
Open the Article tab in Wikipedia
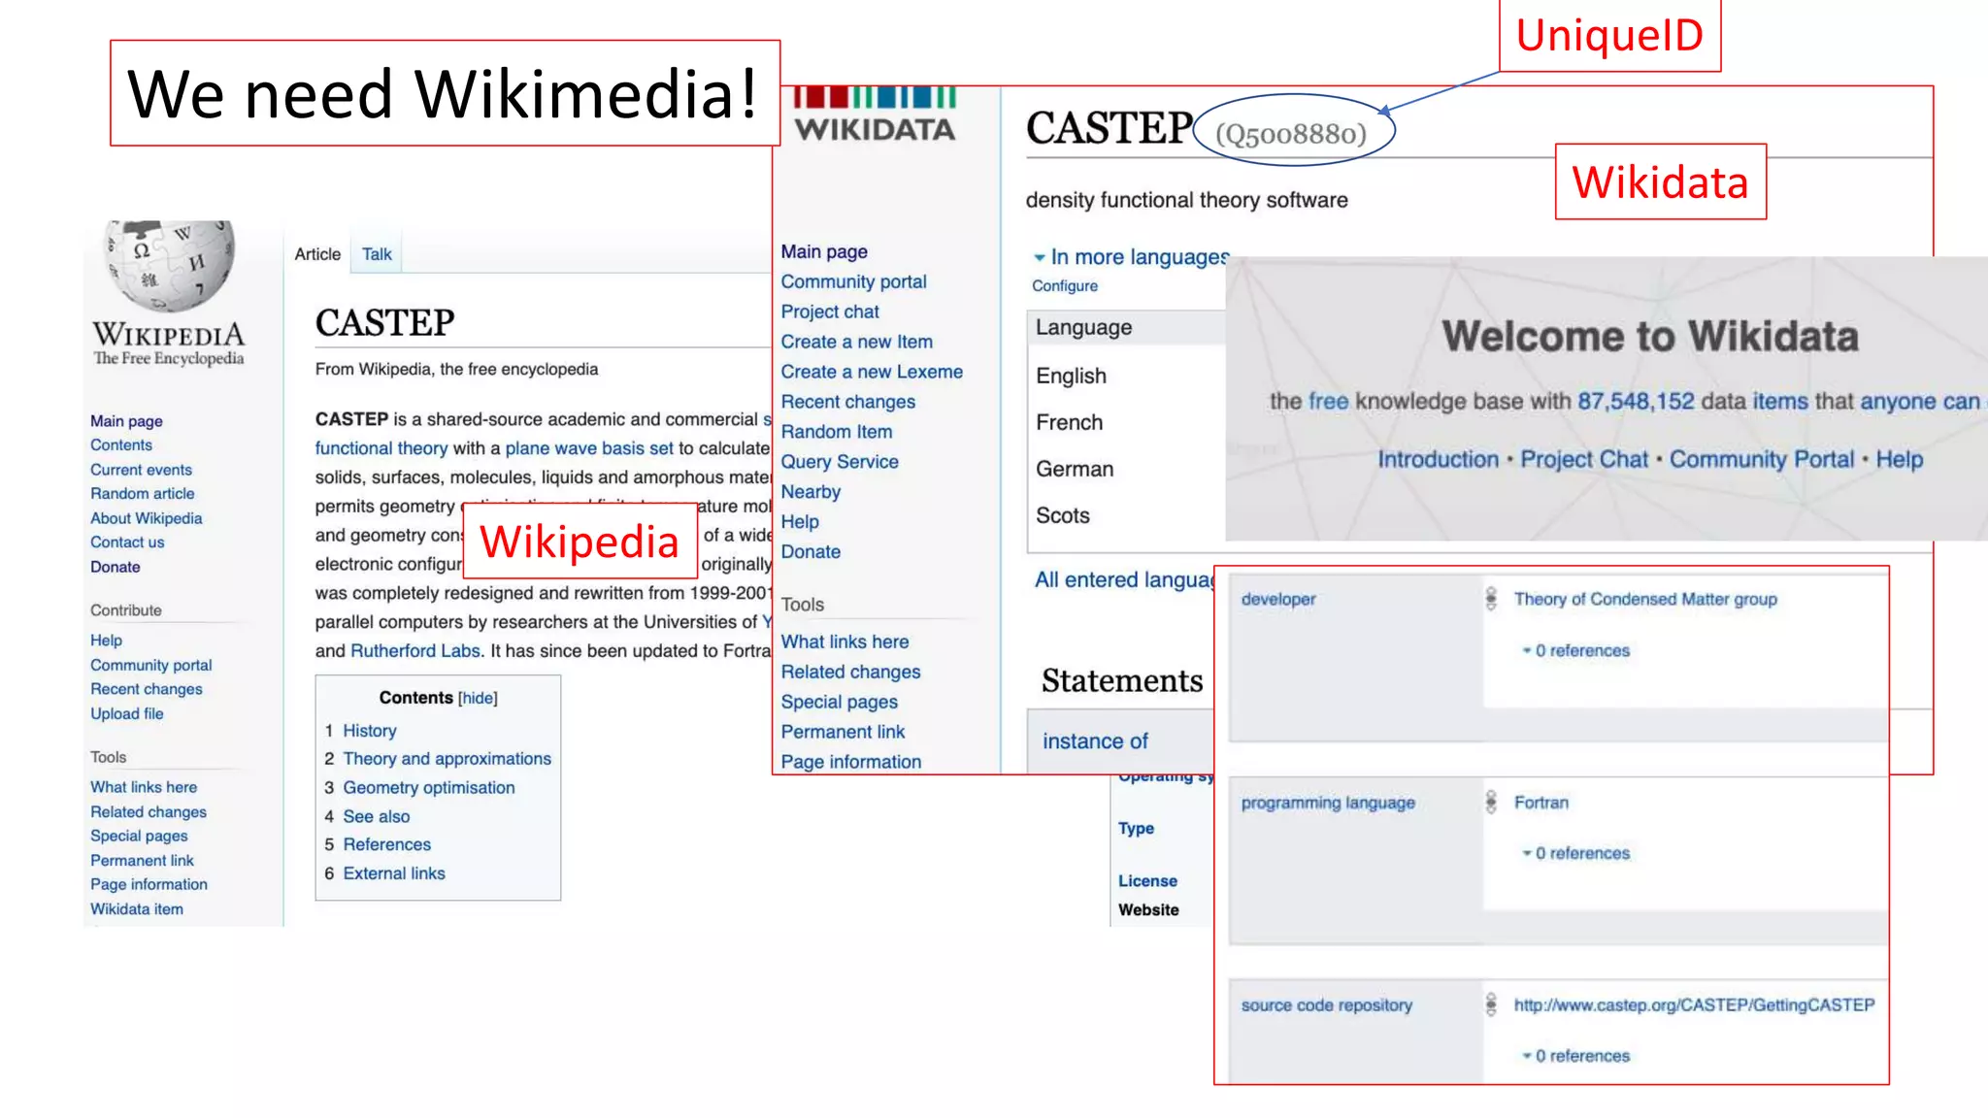pyautogui.click(x=317, y=254)
